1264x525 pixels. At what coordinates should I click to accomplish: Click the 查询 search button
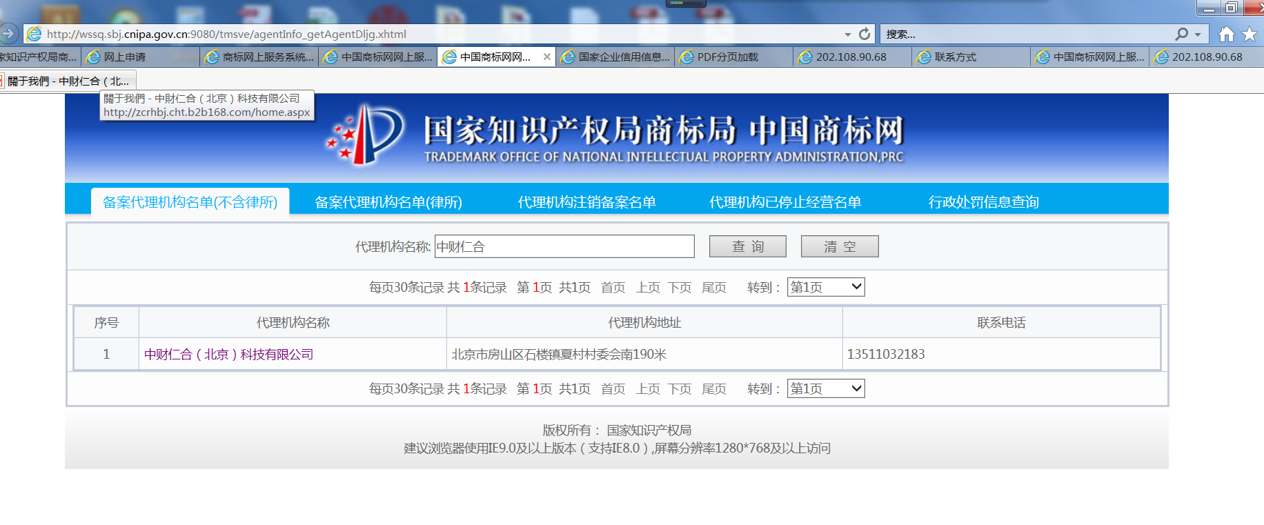748,246
